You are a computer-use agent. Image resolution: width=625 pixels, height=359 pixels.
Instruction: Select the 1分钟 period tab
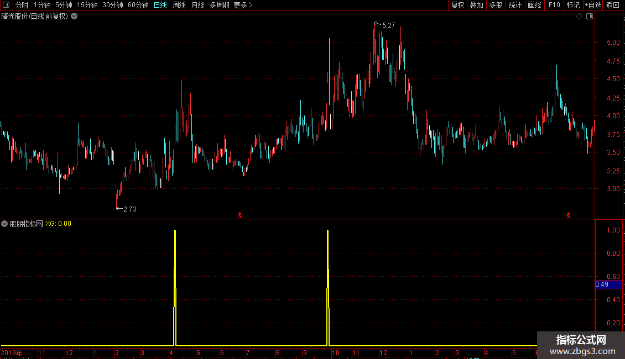pos(42,5)
